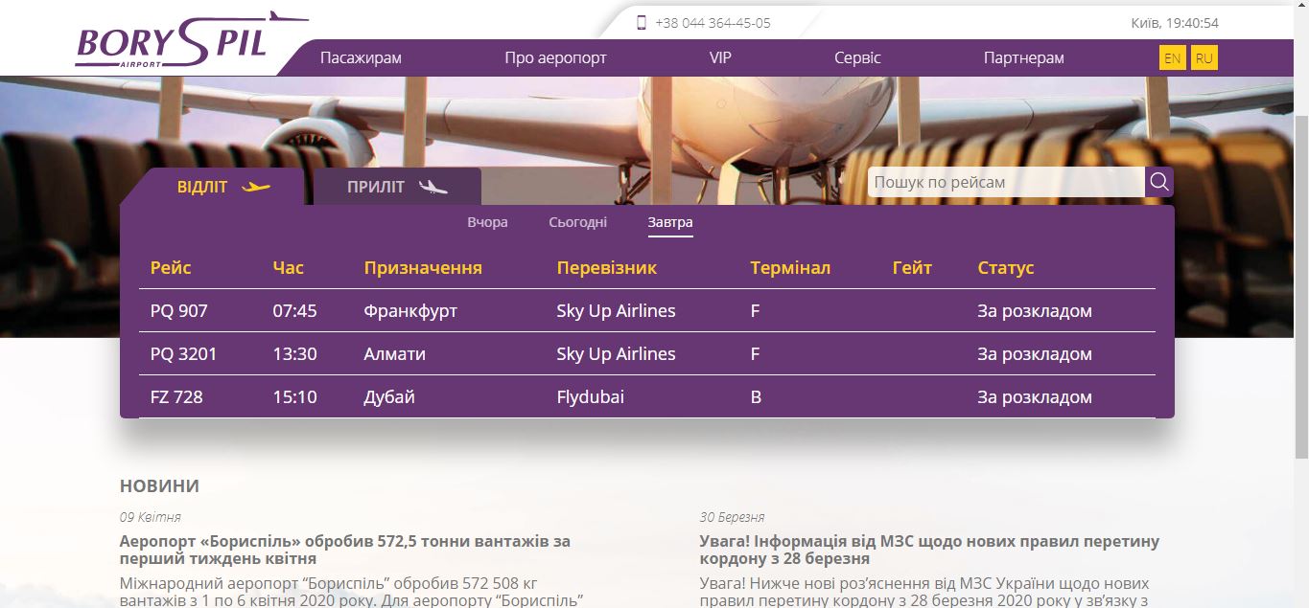Image resolution: width=1309 pixels, height=608 pixels.
Task: Switch language to EN
Action: click(1172, 58)
